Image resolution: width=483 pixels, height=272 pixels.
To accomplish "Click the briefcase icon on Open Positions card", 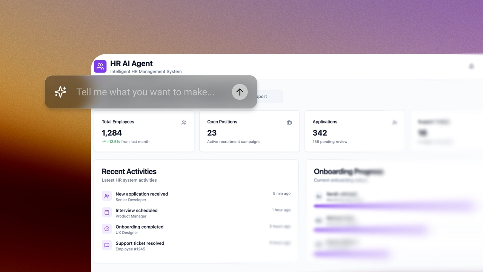I will 289,122.
